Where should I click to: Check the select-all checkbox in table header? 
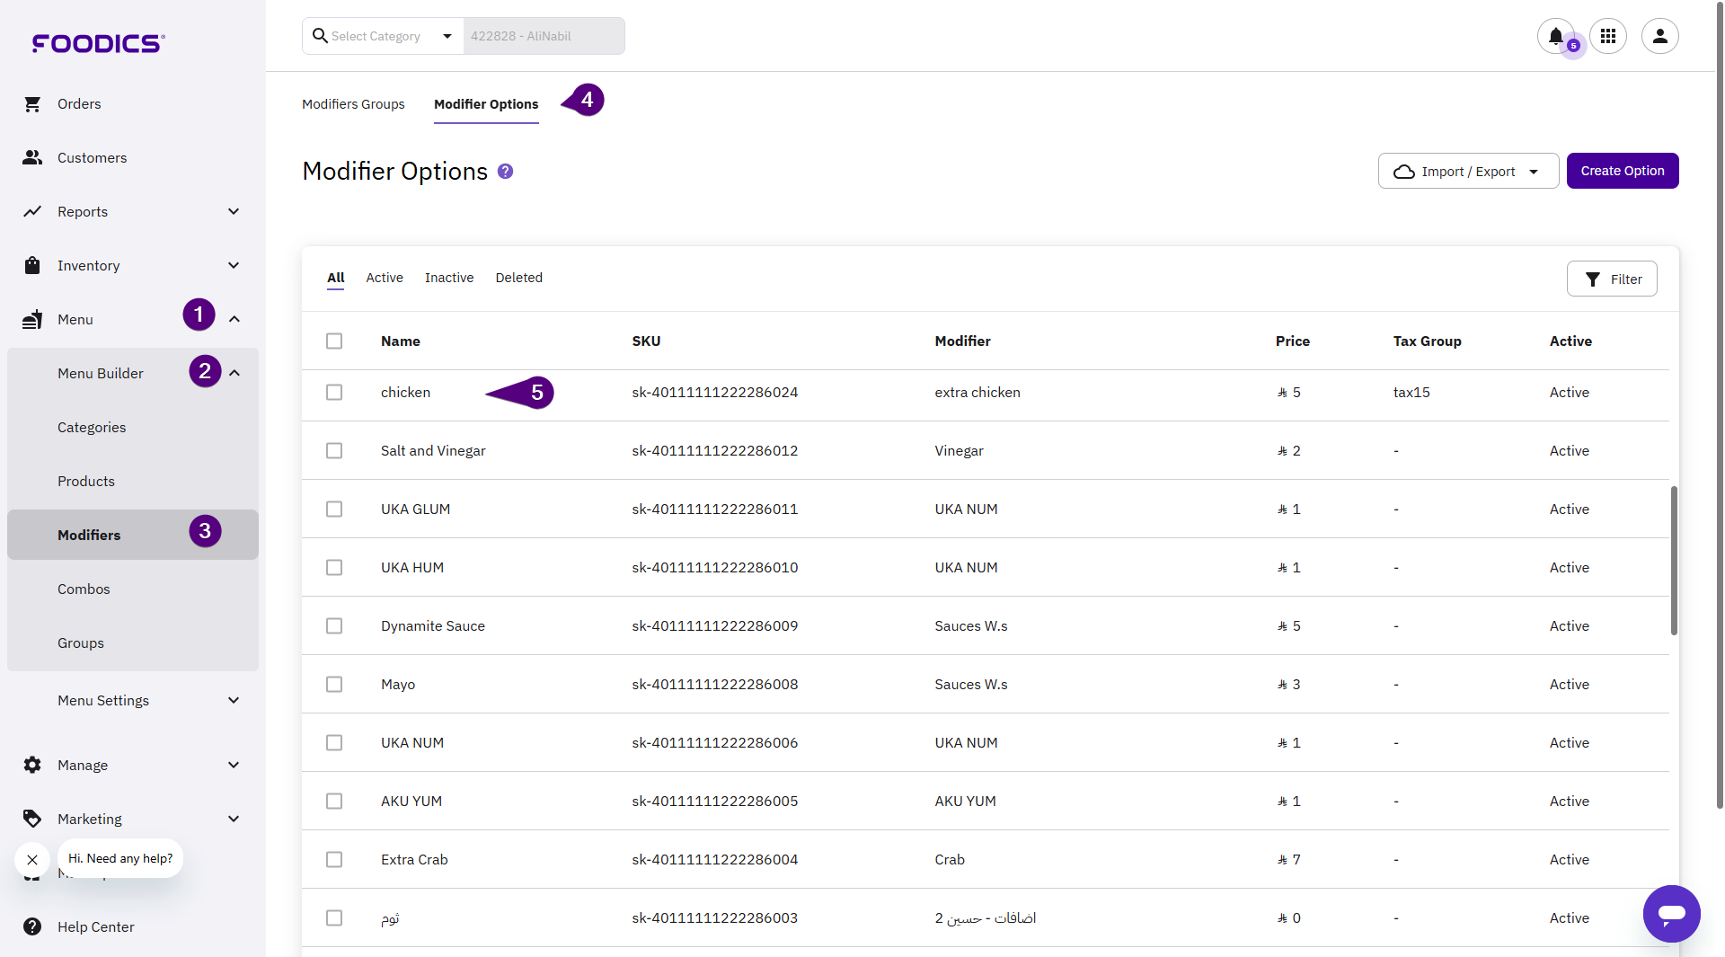(334, 341)
